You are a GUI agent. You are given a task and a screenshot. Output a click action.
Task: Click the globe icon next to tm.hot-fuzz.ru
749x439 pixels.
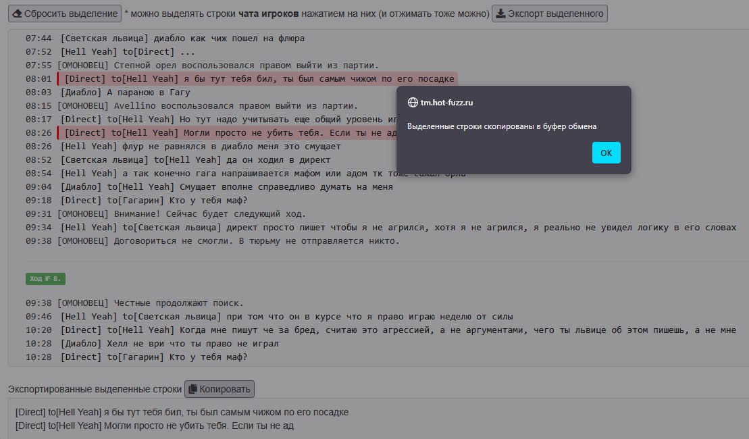coord(413,103)
